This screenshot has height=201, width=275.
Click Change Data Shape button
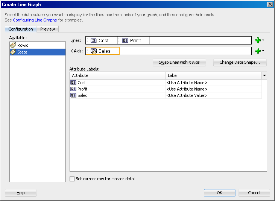(240, 63)
